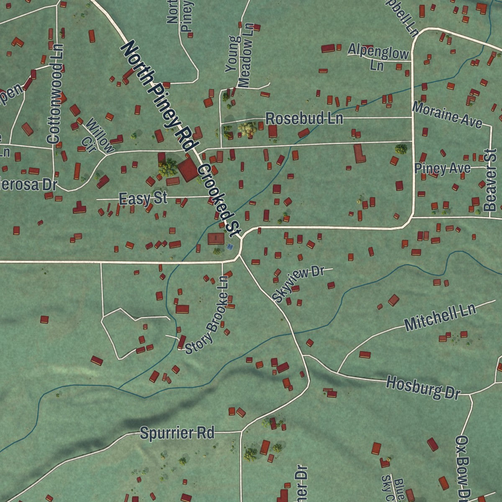Image resolution: width=502 pixels, height=502 pixels.
Task: Click the 'Crooked St' street label
Action: click(220, 199)
